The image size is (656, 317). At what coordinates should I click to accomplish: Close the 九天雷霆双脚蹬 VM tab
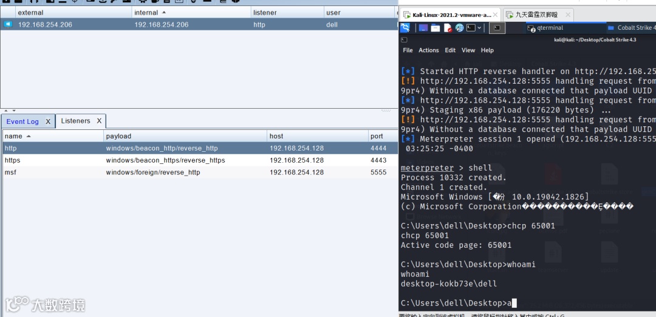(x=568, y=15)
